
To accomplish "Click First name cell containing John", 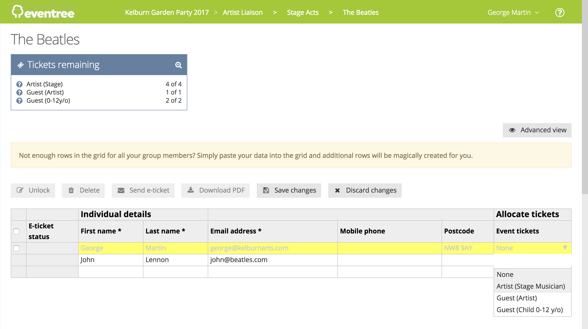I will click(111, 260).
